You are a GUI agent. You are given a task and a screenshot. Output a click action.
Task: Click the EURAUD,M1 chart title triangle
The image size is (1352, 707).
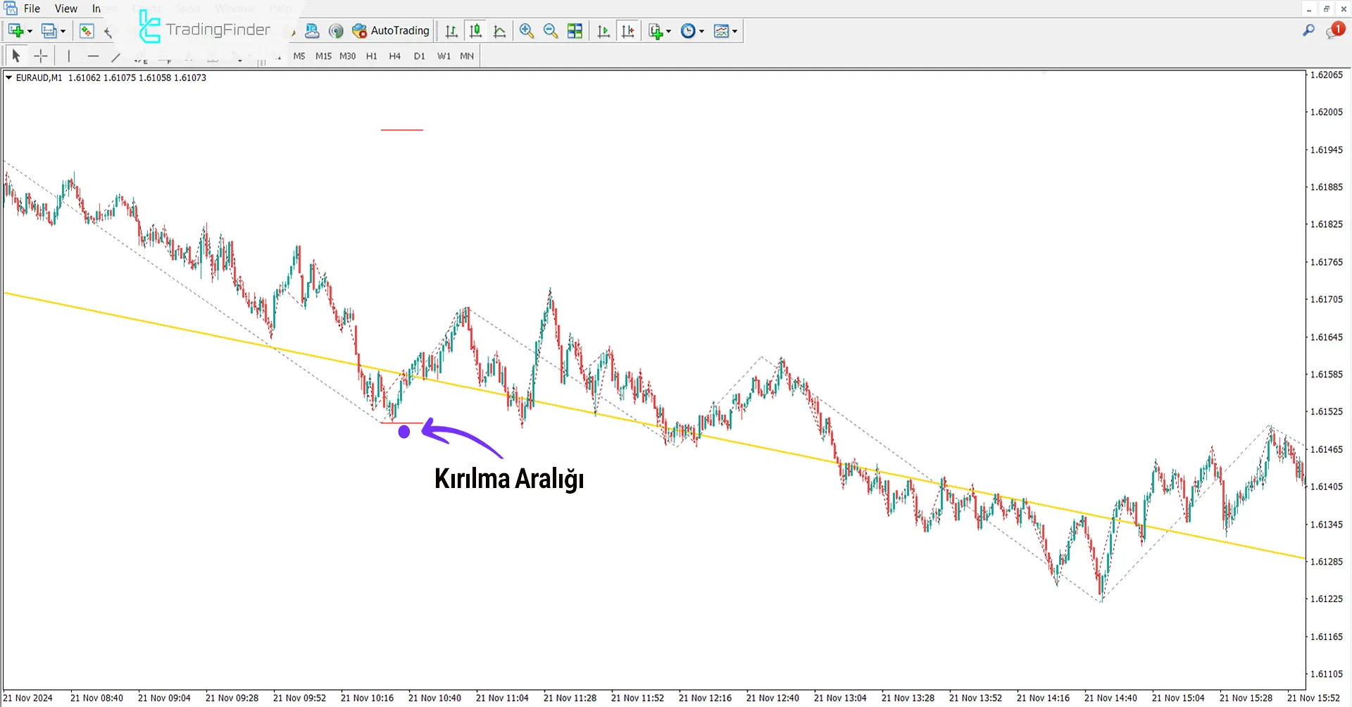coord(8,77)
